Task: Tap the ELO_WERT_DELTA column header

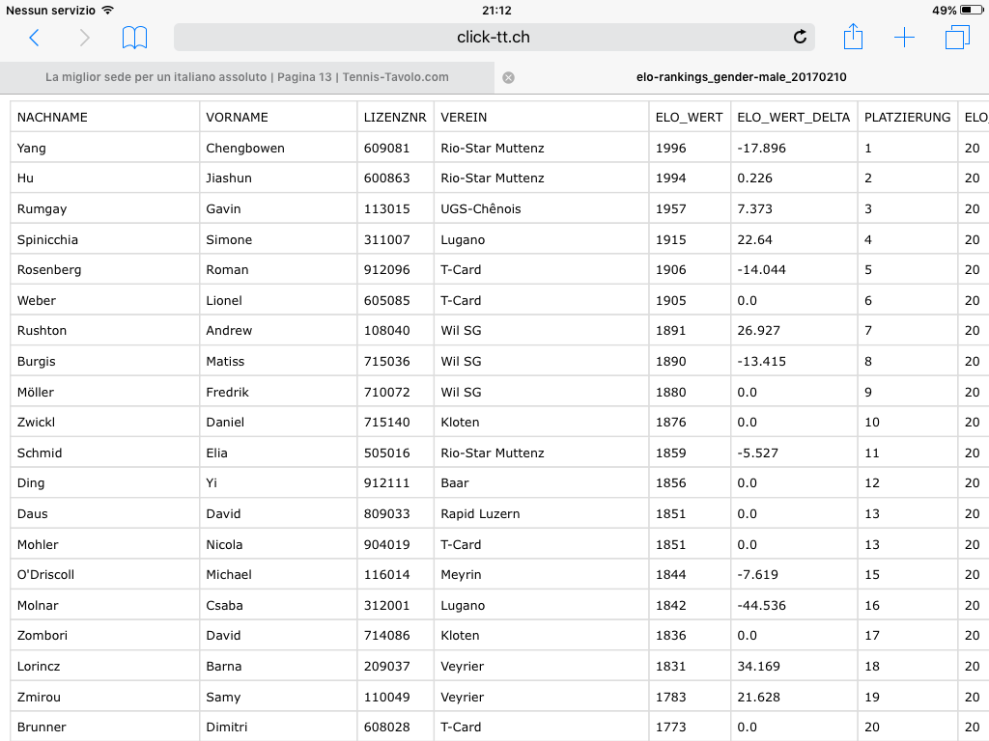Action: [793, 118]
